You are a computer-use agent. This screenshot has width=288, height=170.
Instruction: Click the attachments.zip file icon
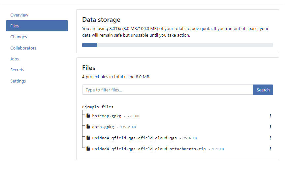(88, 149)
